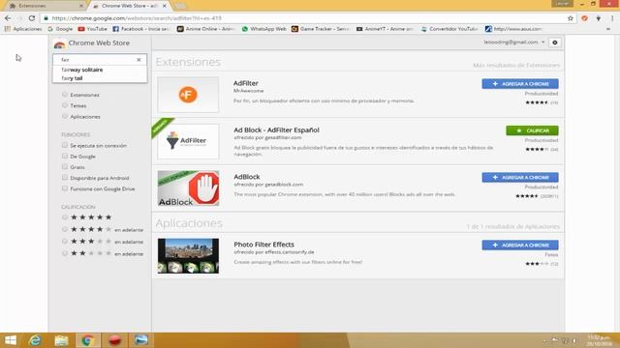The height and width of the screenshot is (348, 620).
Task: Click the Chrome Web Store logo
Action: (60, 43)
